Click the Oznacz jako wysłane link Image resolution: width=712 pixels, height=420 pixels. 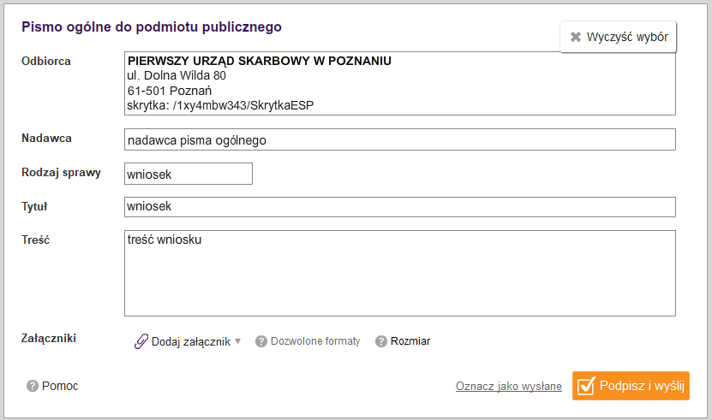pyautogui.click(x=509, y=386)
